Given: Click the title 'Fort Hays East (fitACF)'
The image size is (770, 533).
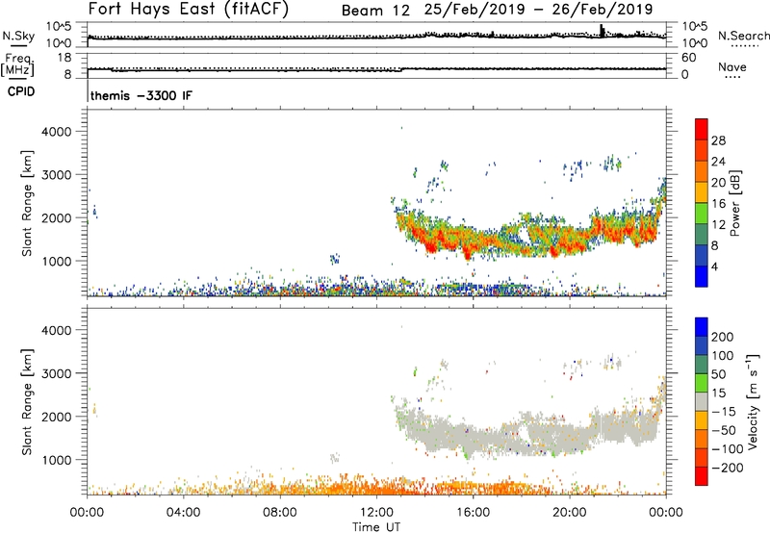Looking at the screenshot, I should click(189, 9).
